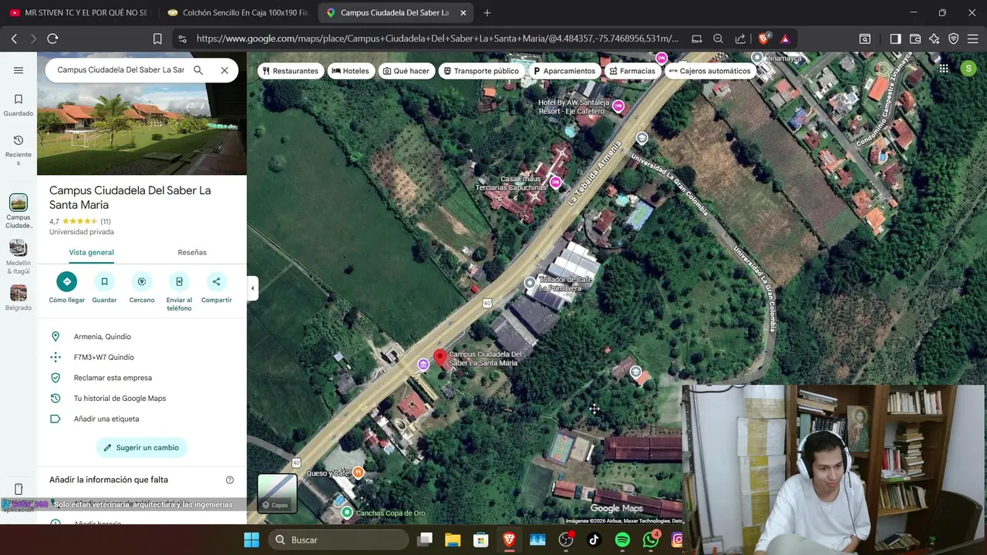Click the Compartir share icon
The height and width of the screenshot is (555, 987).
coord(216,281)
